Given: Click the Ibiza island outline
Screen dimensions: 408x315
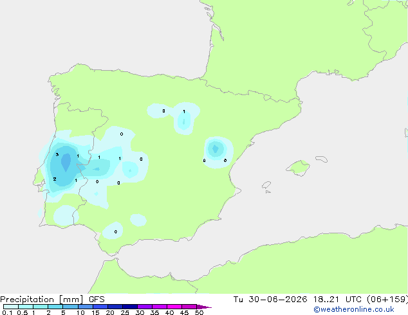Looking at the screenshot, I should click(x=266, y=185).
